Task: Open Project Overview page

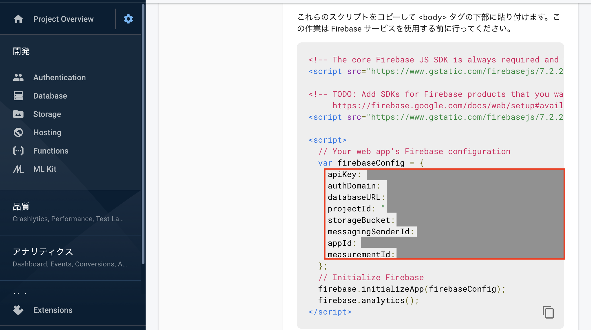Action: click(x=63, y=19)
